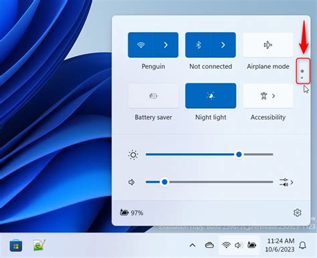Mute using the volume speaker icon
Image resolution: width=317 pixels, height=258 pixels.
tap(132, 182)
